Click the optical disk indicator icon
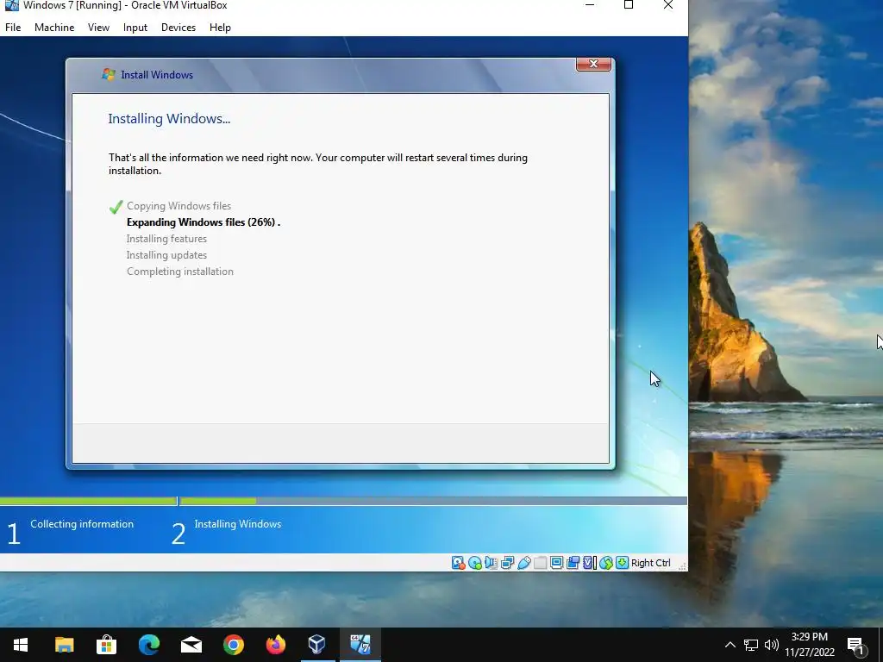Image resolution: width=883 pixels, height=662 pixels. 475,563
